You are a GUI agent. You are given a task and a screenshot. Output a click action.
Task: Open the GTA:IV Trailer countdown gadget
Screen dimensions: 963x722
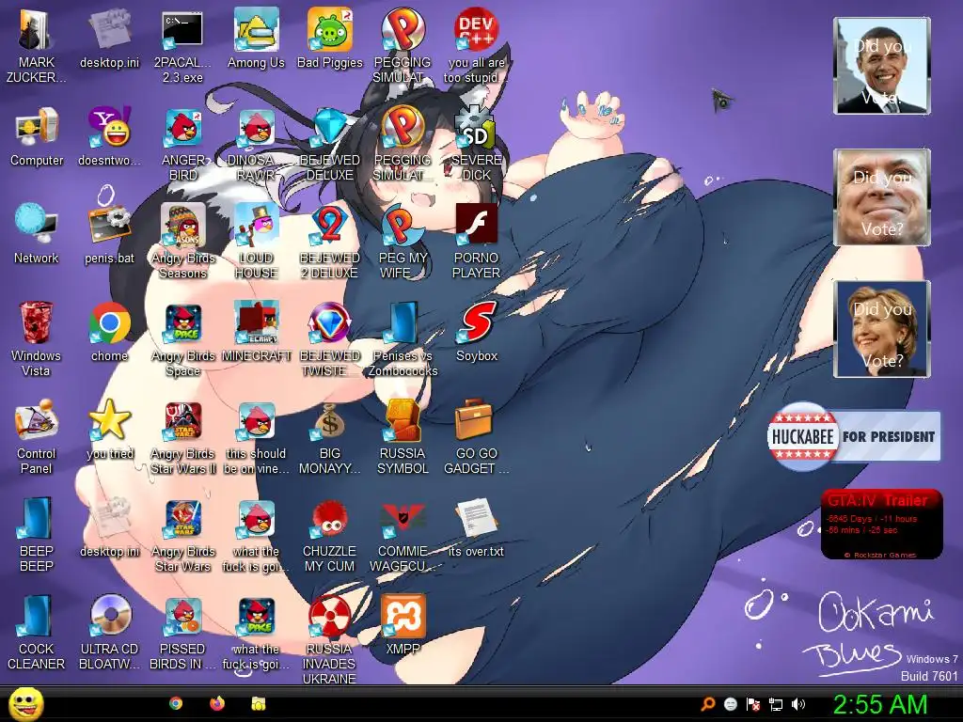click(x=881, y=524)
